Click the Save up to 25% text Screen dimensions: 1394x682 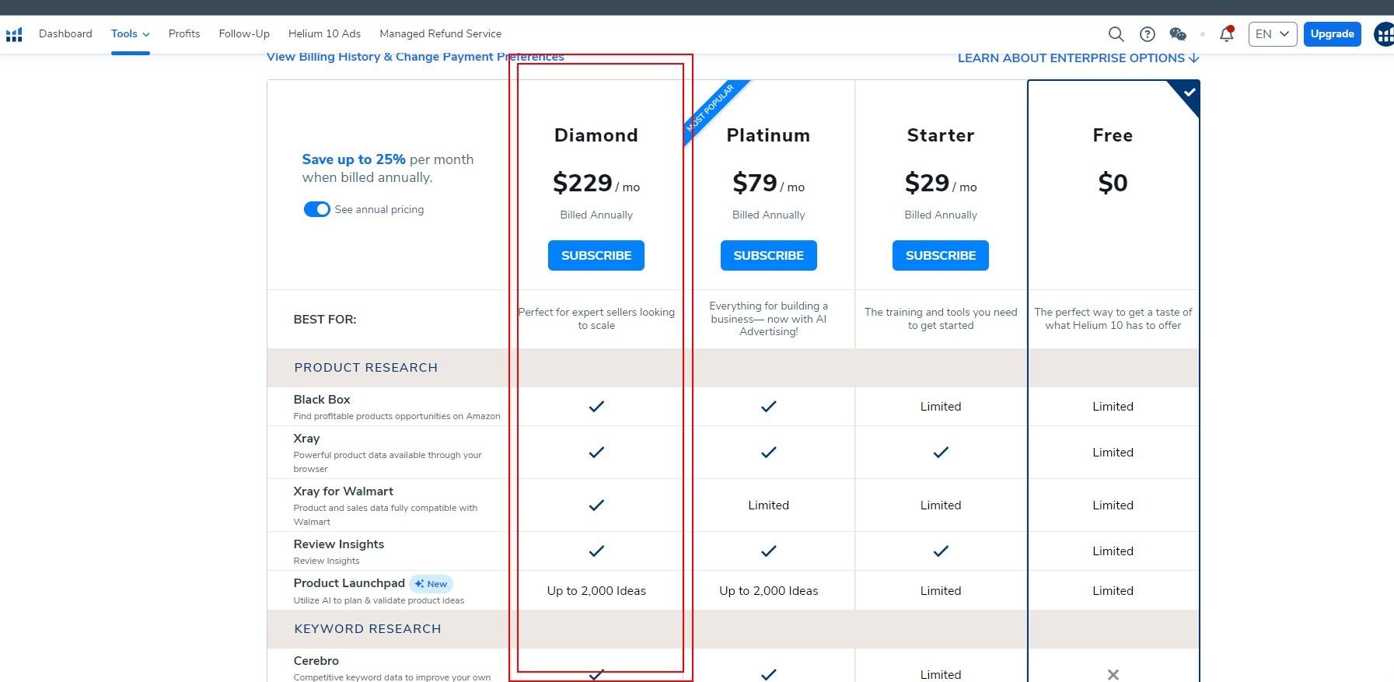[x=354, y=159]
